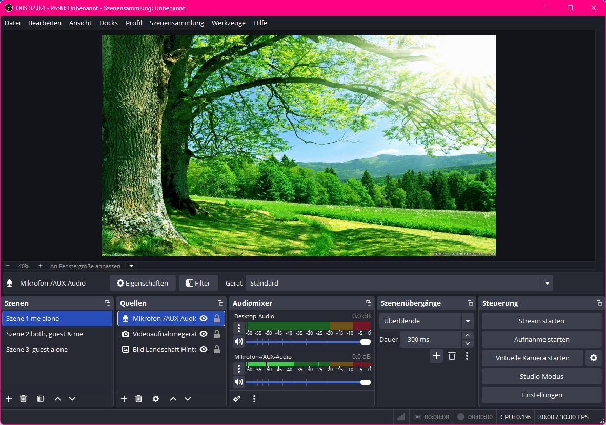Open Audiomixer options three-dot menu at bottom
The height and width of the screenshot is (425, 606).
pos(254,399)
